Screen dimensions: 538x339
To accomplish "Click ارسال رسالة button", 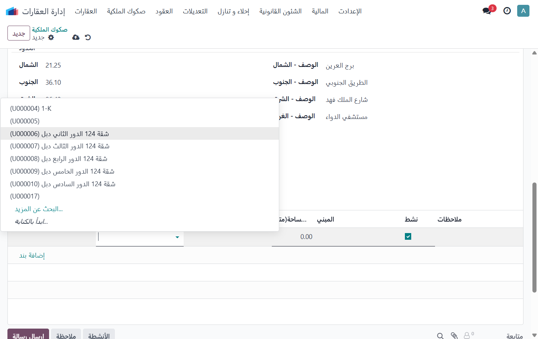I will point(28,335).
